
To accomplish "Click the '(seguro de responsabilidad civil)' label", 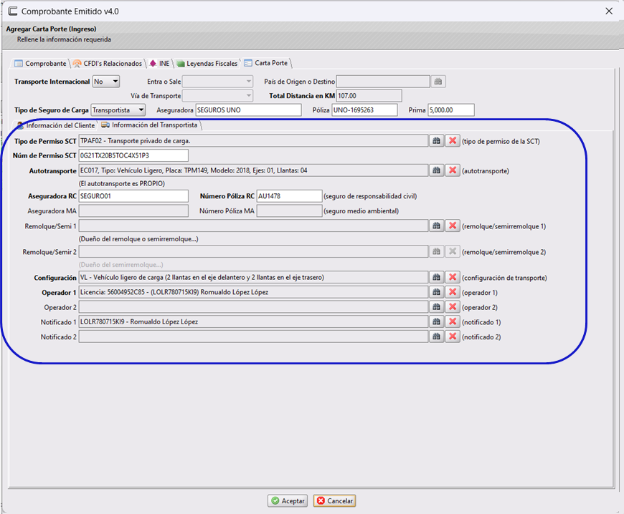I will 370,196.
